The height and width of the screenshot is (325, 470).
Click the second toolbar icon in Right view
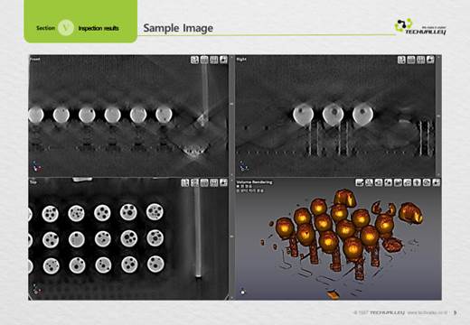411,60
